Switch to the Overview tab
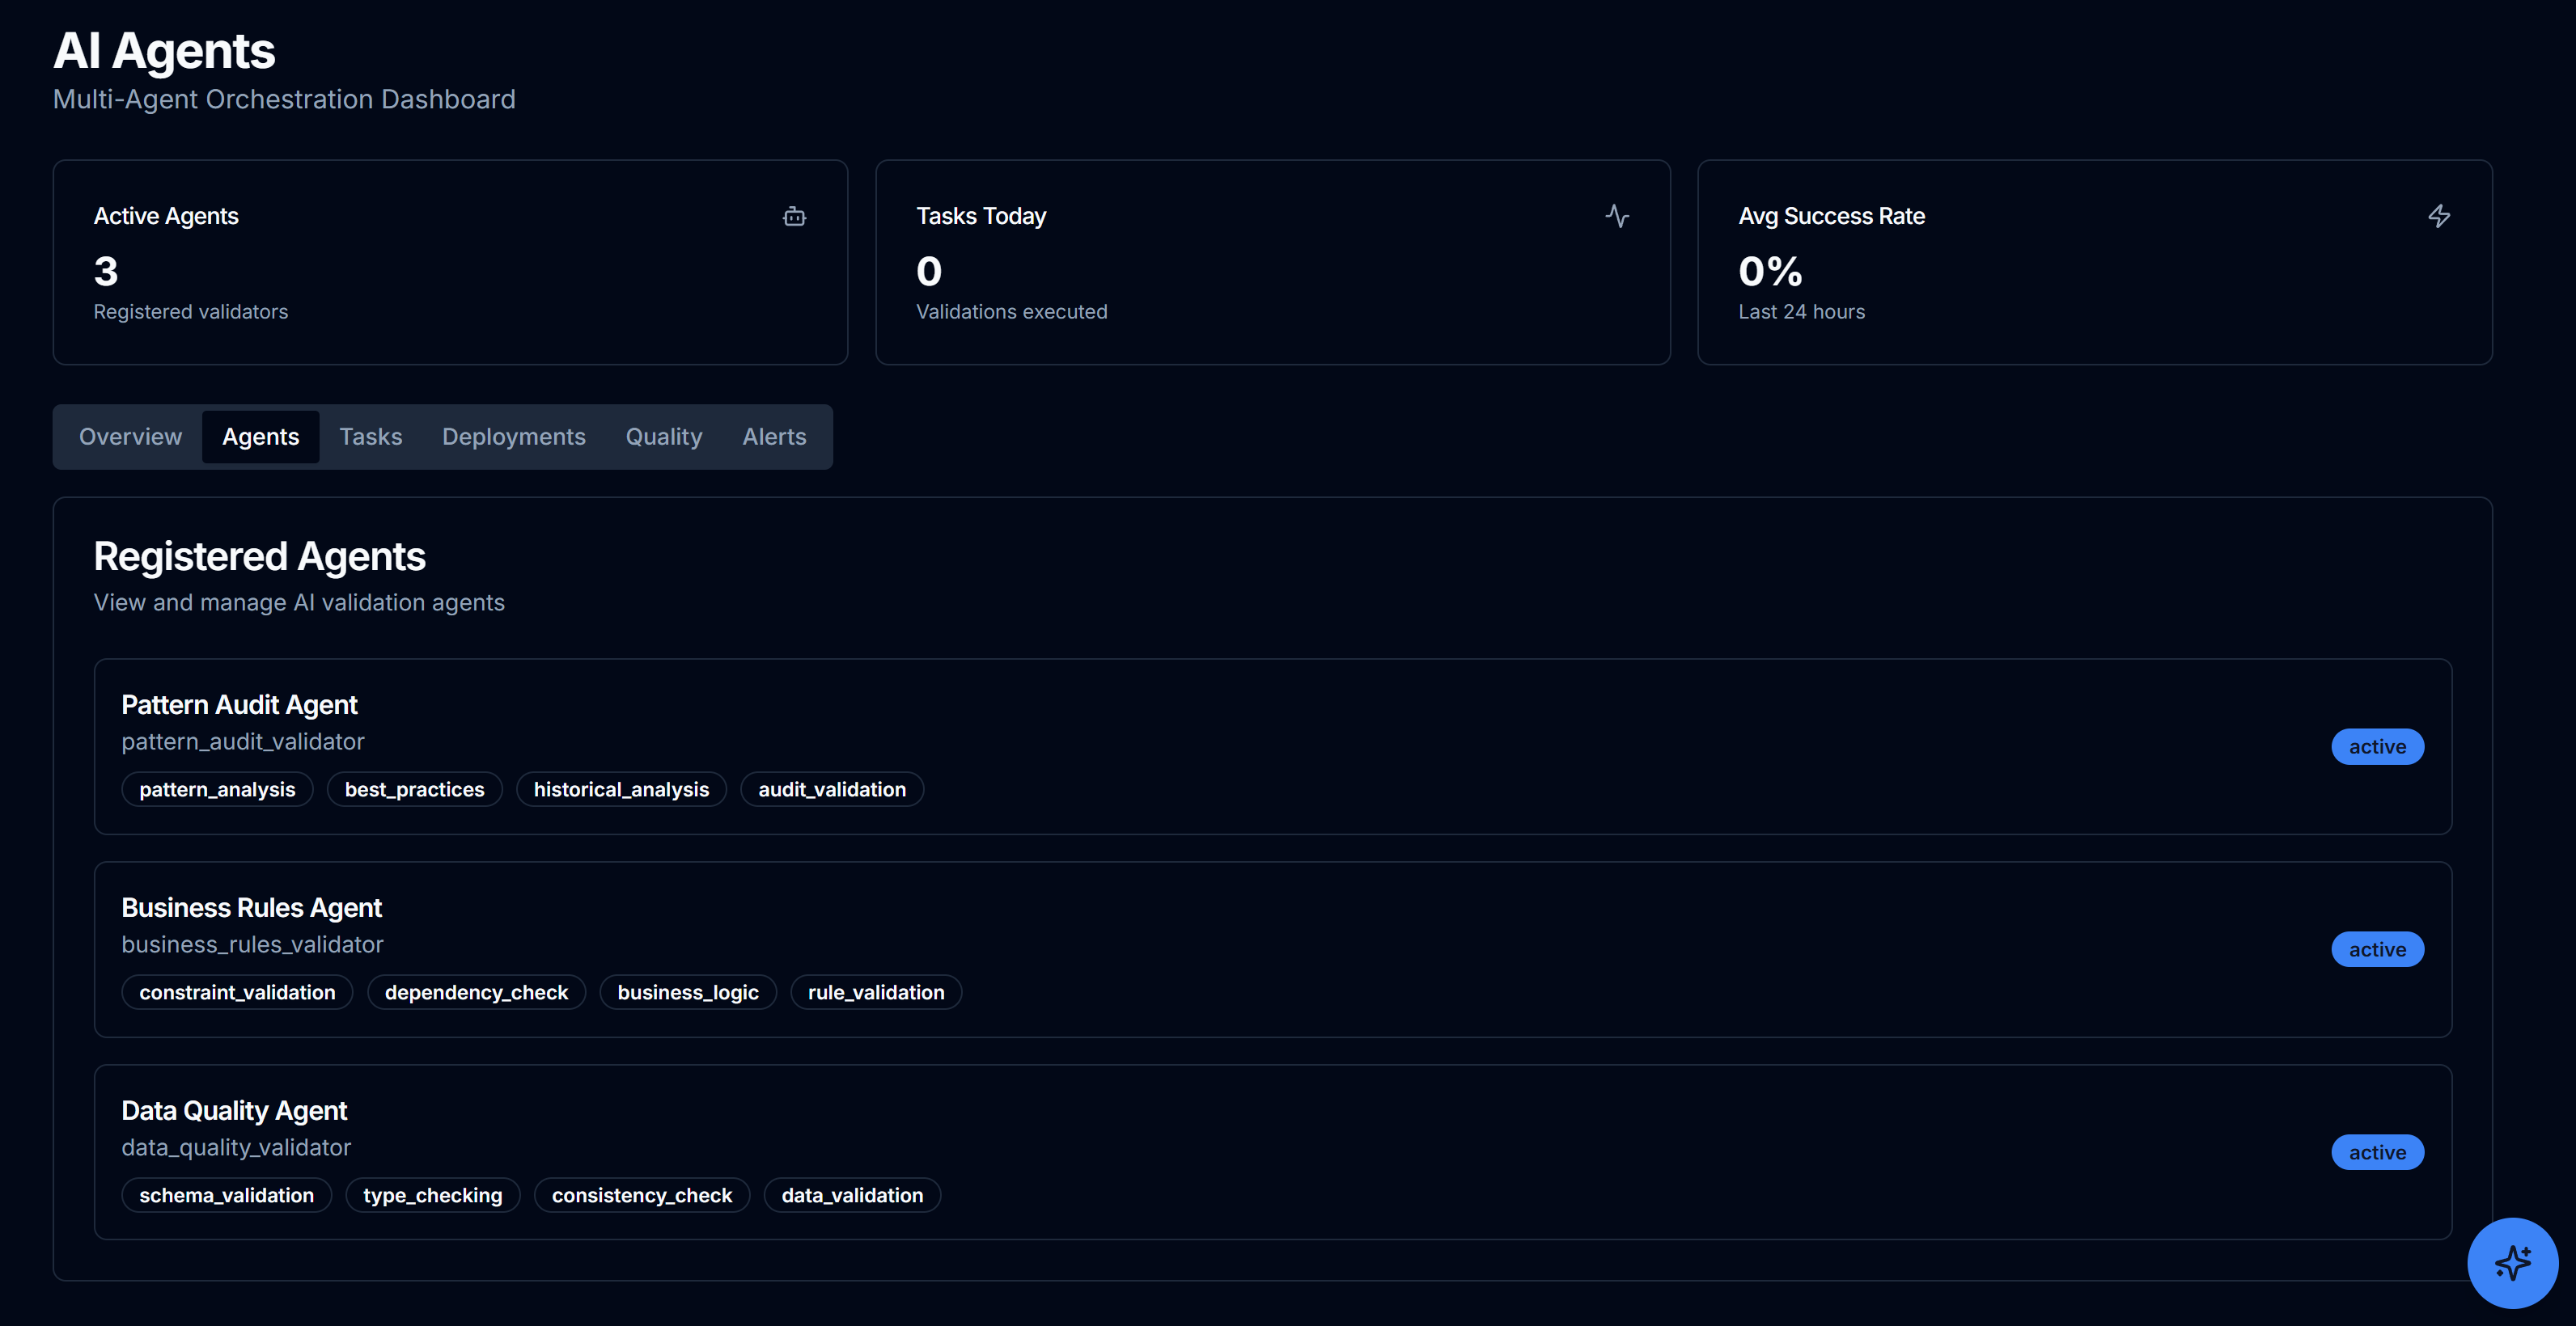This screenshot has height=1326, width=2576. point(130,436)
